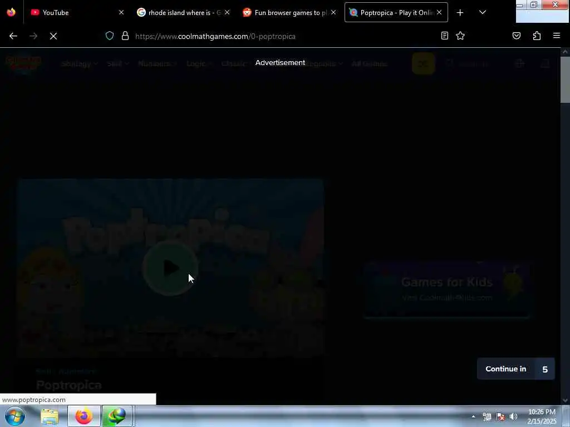570x427 pixels.
Task: Open a new tab with the plus button
Action: pos(460,13)
